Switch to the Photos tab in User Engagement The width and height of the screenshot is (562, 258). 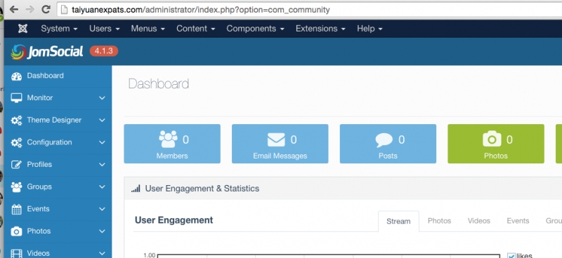(x=440, y=221)
